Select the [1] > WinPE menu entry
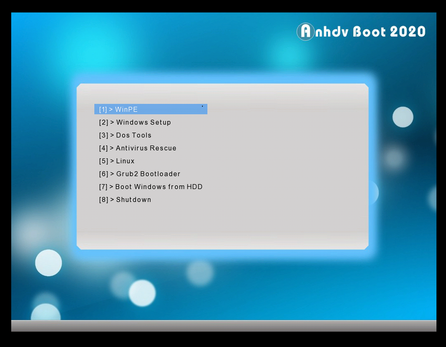Viewport: 446px width, 347px height. coord(151,109)
